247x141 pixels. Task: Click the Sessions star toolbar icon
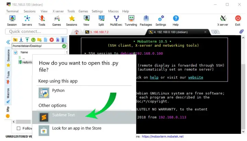click(71, 21)
